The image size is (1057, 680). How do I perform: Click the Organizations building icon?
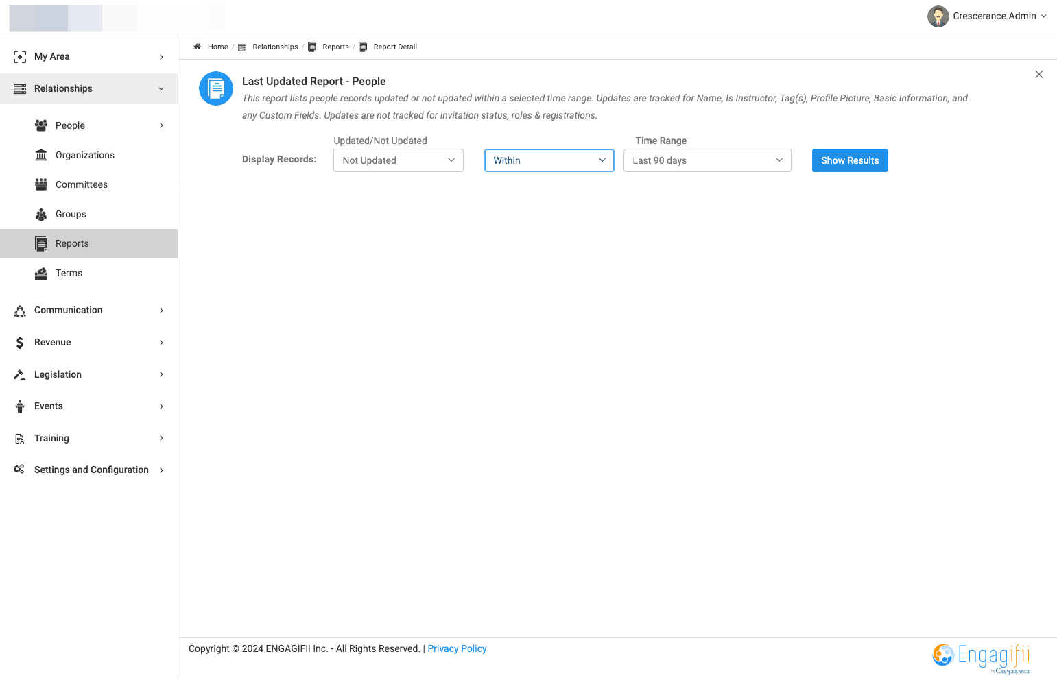pos(41,155)
